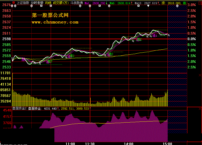
Task: Click the yellow value 3889.533
Action: pyautogui.click(x=83, y=109)
